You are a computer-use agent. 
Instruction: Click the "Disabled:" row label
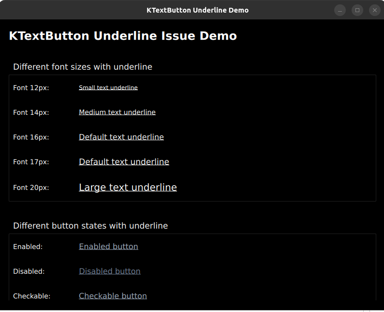click(x=29, y=271)
